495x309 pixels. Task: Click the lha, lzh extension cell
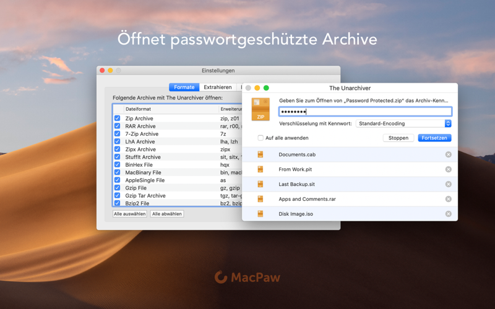click(x=229, y=142)
